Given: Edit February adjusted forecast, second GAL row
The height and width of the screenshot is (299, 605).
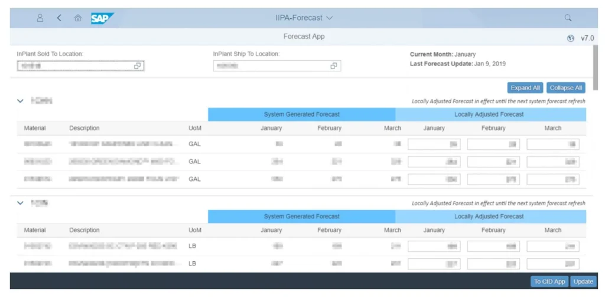Looking at the screenshot, I should coord(493,162).
